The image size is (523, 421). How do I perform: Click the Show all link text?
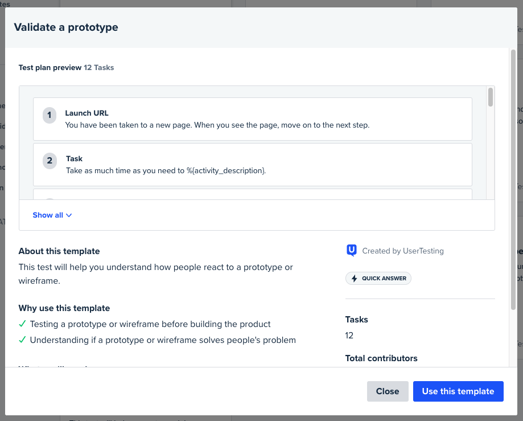(48, 215)
